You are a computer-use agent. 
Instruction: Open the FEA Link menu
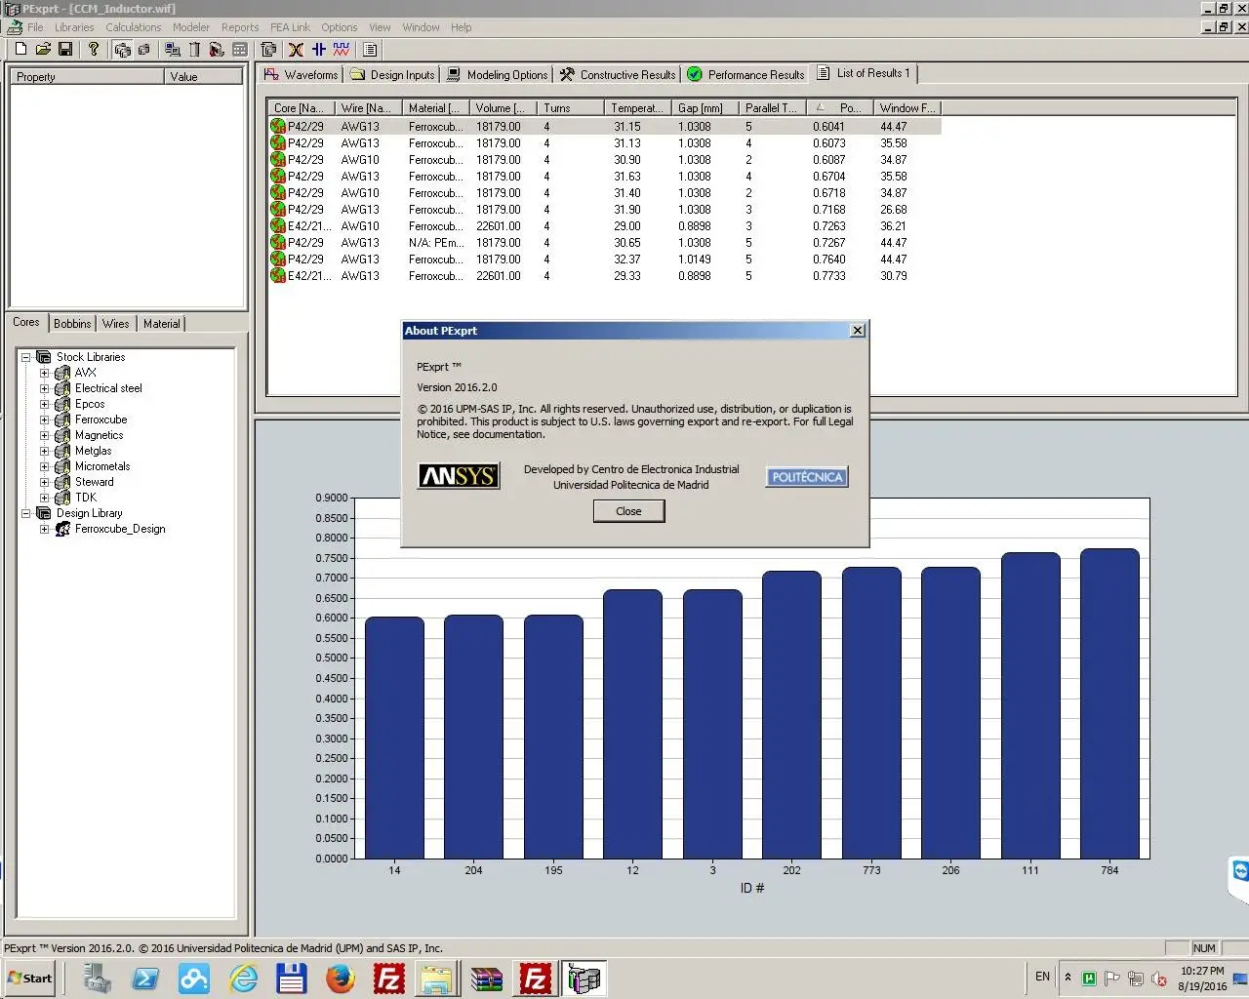click(x=290, y=27)
